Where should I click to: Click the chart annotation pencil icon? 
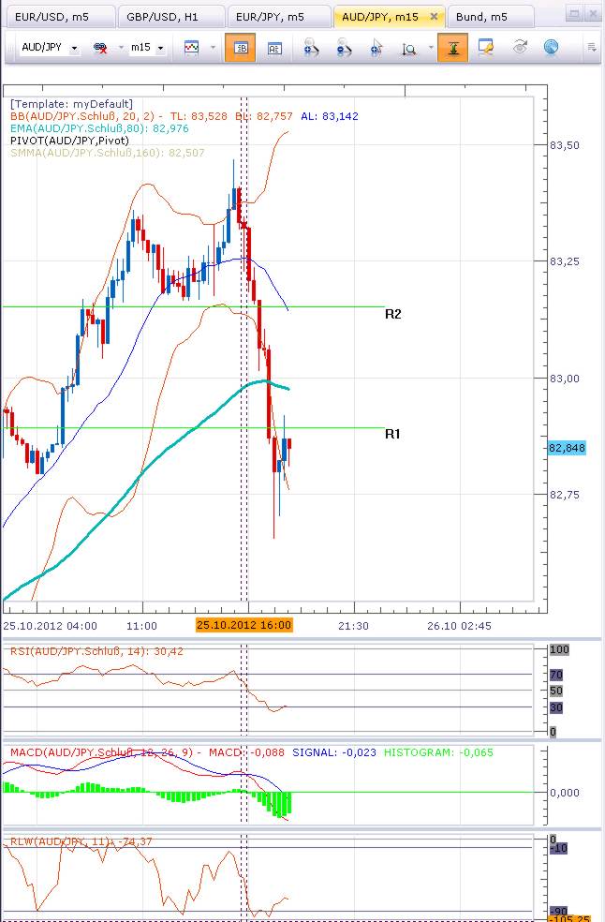pyautogui.click(x=486, y=47)
